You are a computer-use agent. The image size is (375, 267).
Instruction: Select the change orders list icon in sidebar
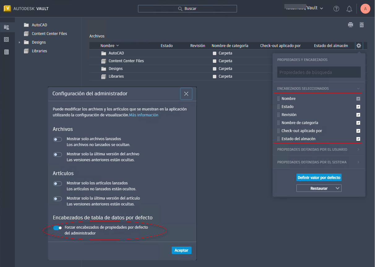6,52
